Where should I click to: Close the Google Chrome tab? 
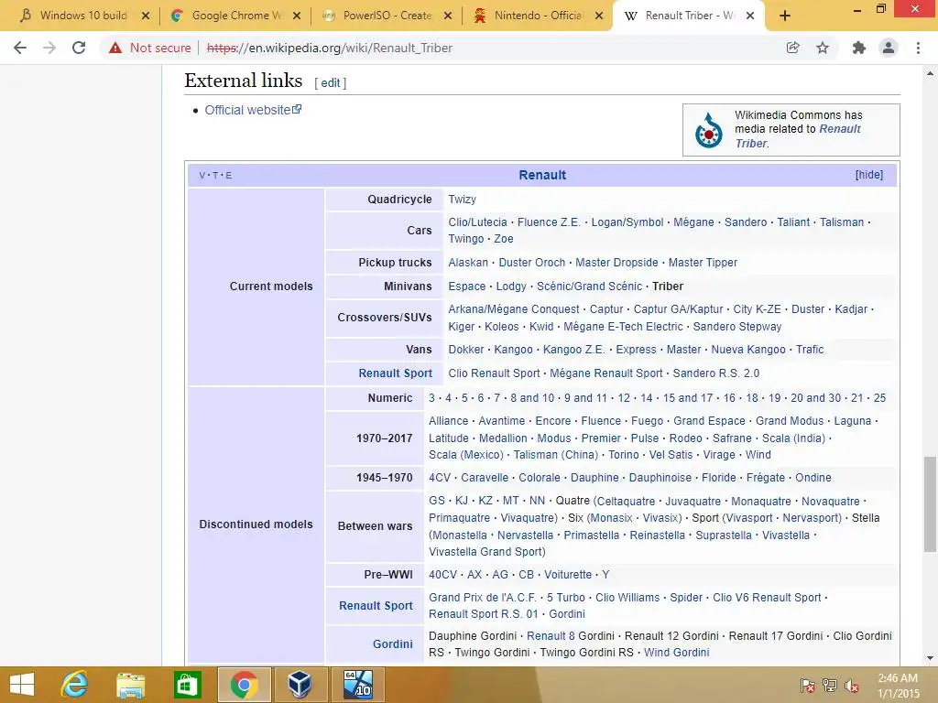tap(297, 16)
